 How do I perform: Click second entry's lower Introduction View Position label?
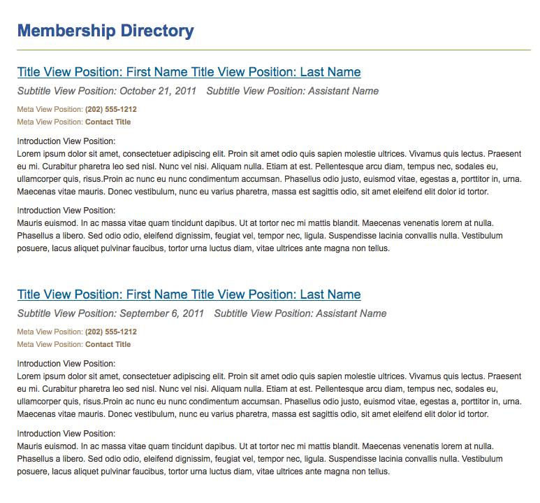coord(66,434)
